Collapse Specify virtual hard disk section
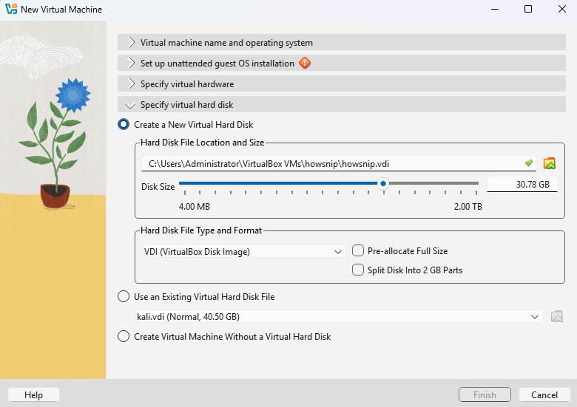The height and width of the screenshot is (407, 577). 342,105
